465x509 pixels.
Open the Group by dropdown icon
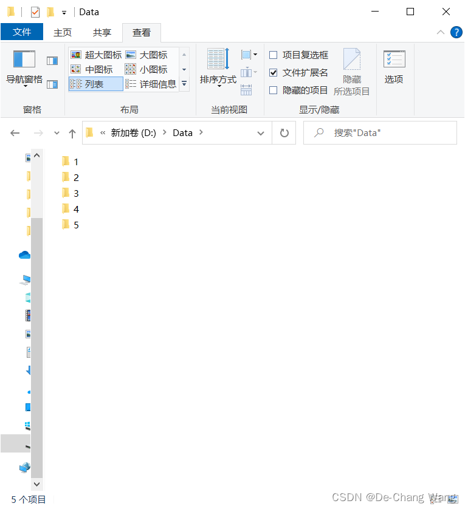point(249,55)
